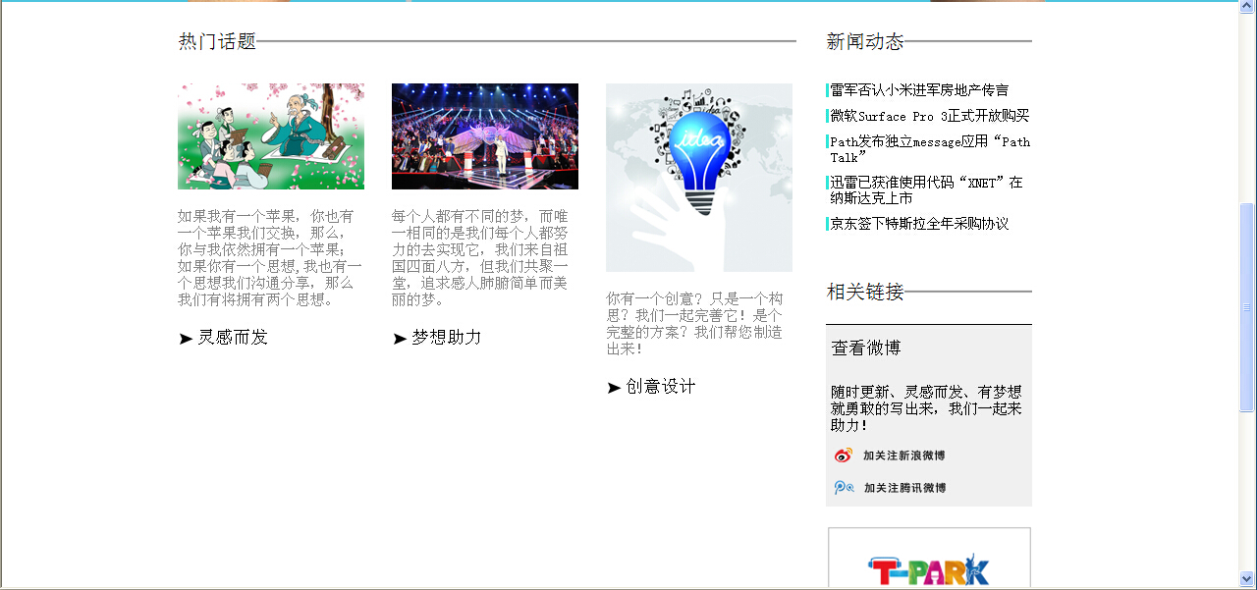Follow via 加关注新浪微博 link

pos(903,456)
